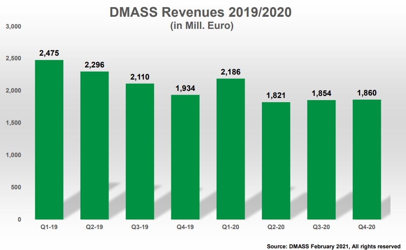
Task: Click the Q3-19 revenue bar
Action: 140,151
